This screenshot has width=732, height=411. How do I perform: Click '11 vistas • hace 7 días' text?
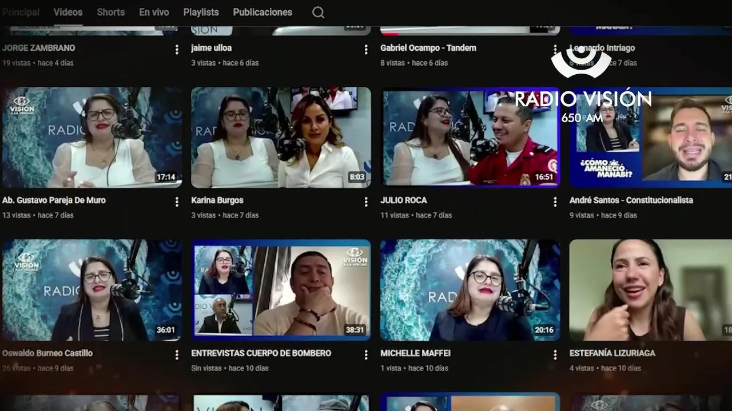(x=416, y=215)
